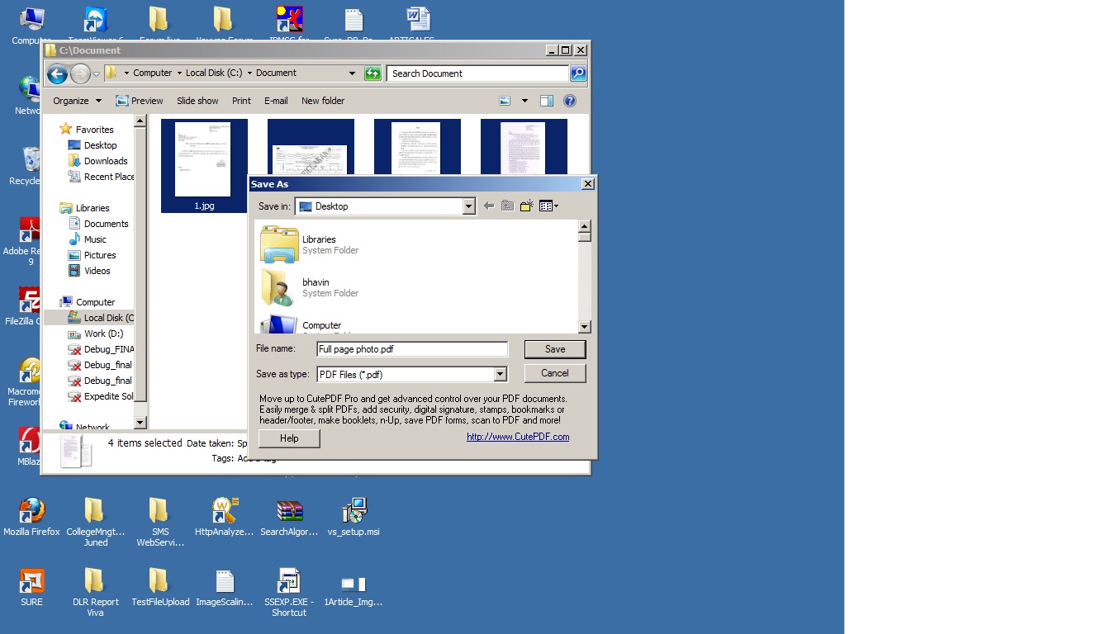The height and width of the screenshot is (634, 1120).
Task: Click the scroll-up arrow in Save As file list
Action: point(585,226)
